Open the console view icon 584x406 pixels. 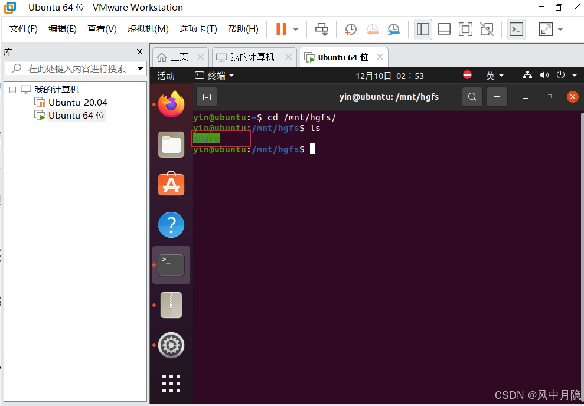pyautogui.click(x=516, y=29)
